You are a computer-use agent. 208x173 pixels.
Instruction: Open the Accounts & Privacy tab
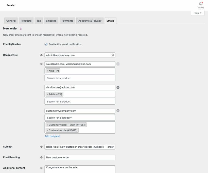[90, 21]
